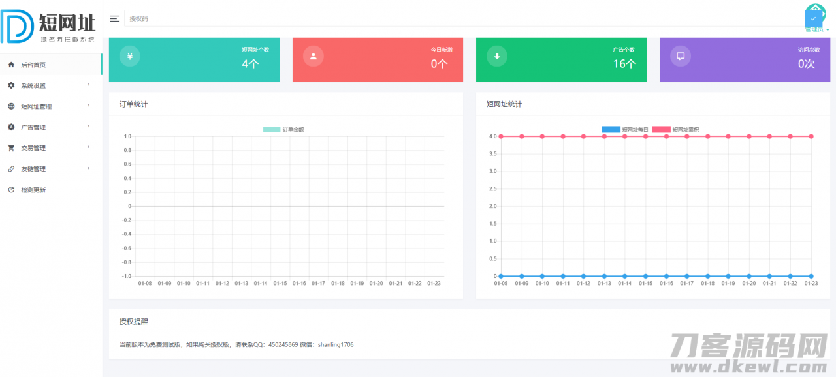Screen dimensions: 836x377
Task: Click the 授权码 input field
Action: click(x=457, y=18)
